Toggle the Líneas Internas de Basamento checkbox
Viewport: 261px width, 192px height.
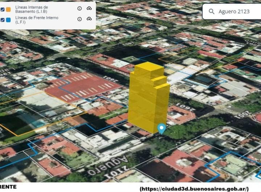pyautogui.click(x=3, y=9)
